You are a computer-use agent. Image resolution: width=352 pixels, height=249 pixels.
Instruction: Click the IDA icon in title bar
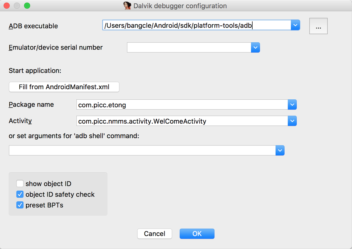point(127,5)
